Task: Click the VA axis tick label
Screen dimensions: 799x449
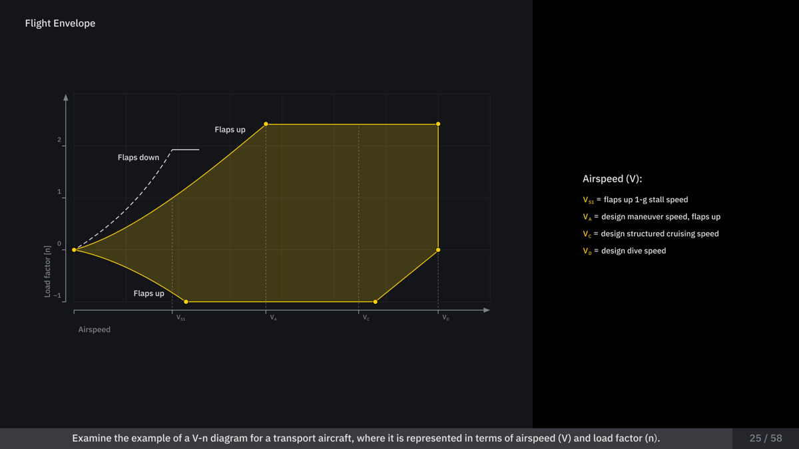Action: 272,318
